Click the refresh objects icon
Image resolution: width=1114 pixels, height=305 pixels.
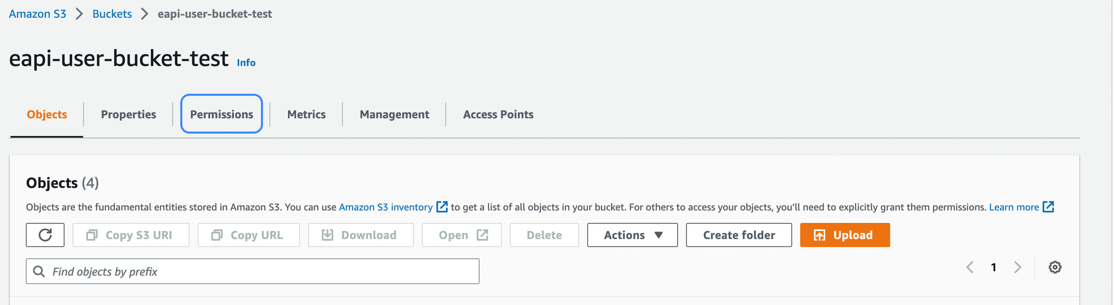point(45,235)
